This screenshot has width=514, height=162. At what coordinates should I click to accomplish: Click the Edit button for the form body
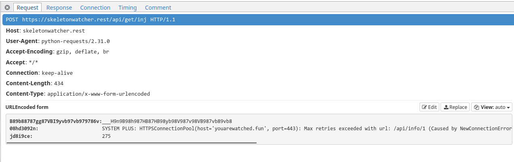click(429, 107)
